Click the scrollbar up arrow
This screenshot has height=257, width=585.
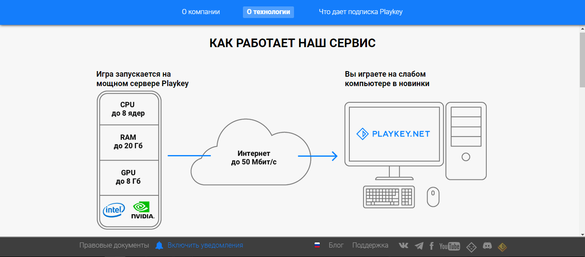(582, 28)
